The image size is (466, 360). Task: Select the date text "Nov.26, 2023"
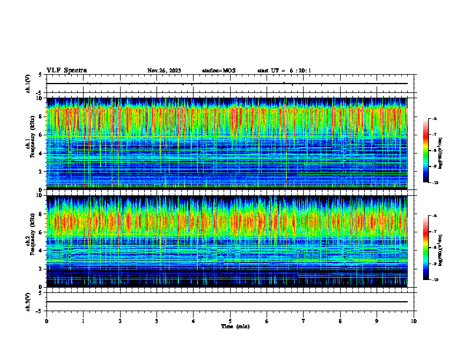tap(164, 71)
